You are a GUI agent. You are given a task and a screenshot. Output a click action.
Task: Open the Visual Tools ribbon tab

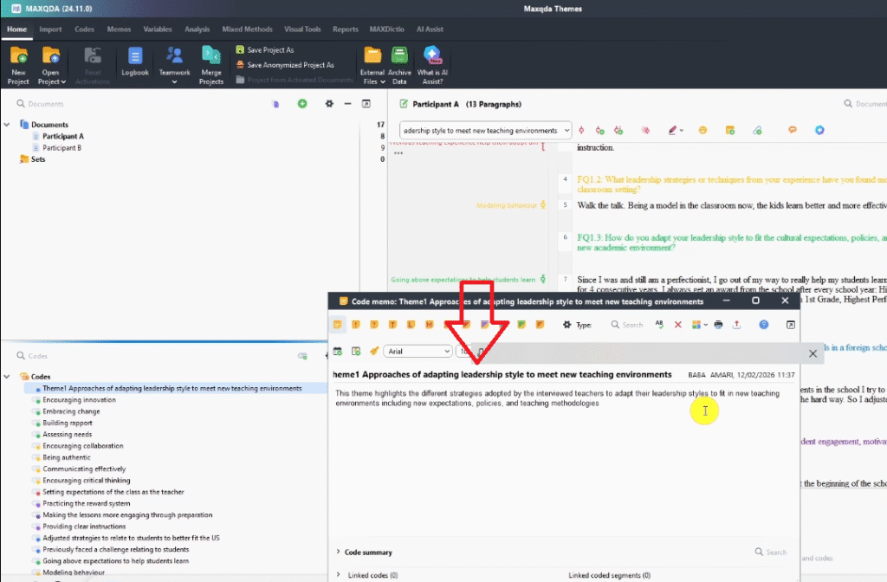301,29
